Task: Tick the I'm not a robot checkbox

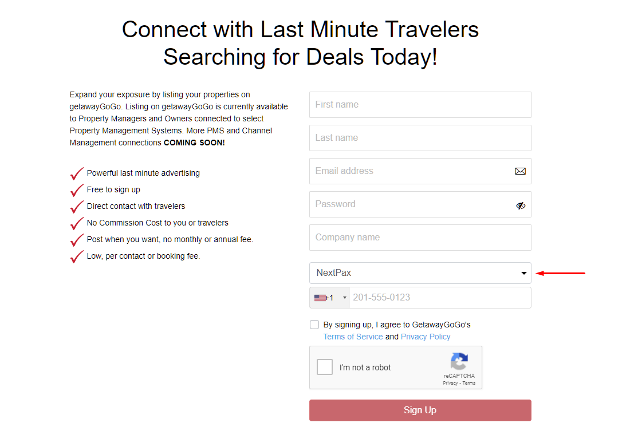Action: pos(325,367)
